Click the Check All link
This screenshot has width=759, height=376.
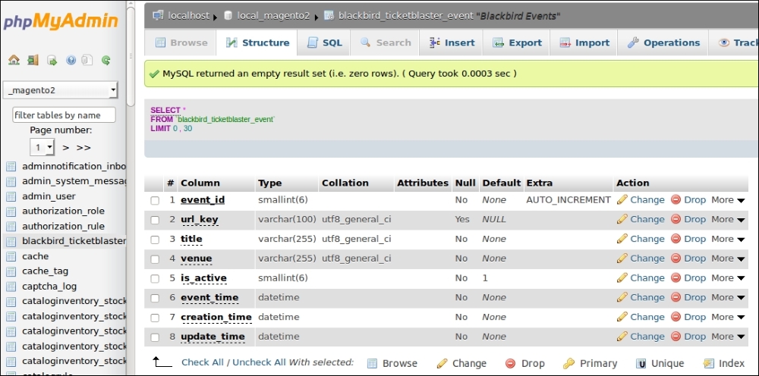pos(202,363)
